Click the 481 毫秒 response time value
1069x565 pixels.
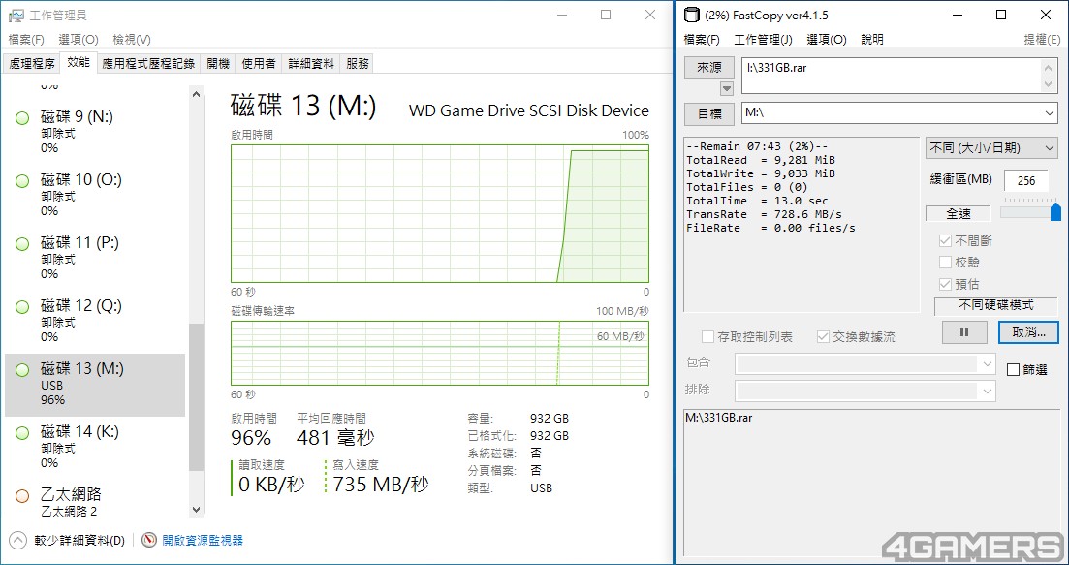335,437
